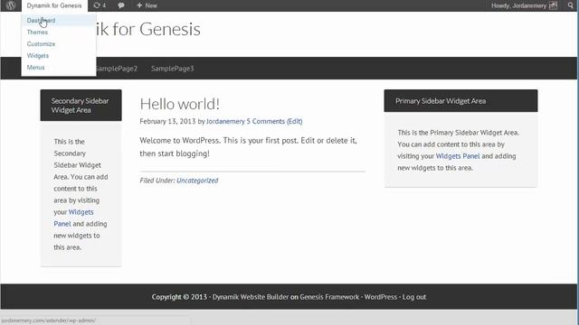This screenshot has height=325, width=579.
Task: Open the Uncategorized category link
Action: [197, 181]
